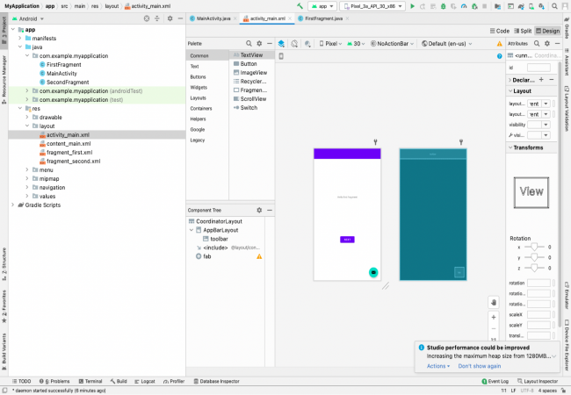Select the pan hand tool on canvas
Screen dimensions: 571x395
click(x=493, y=302)
